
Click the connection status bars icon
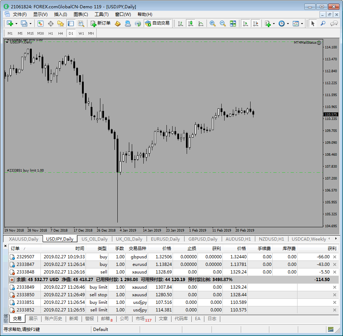point(330,329)
